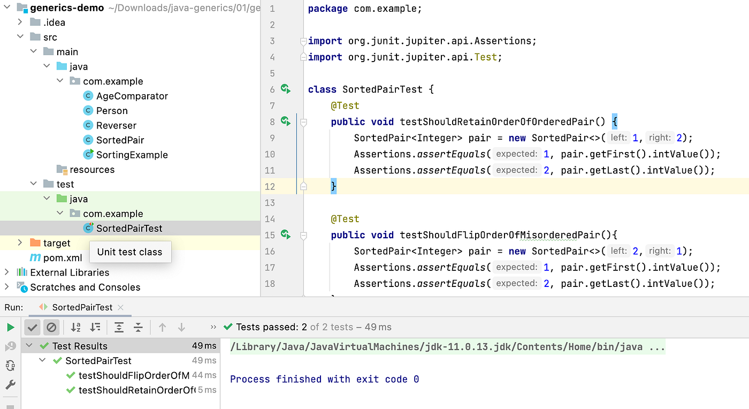Run tests from the gutter icon on line 6
The image size is (749, 409).
click(285, 89)
